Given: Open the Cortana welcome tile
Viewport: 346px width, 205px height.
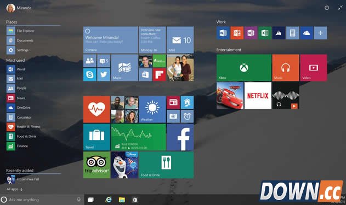Looking at the screenshot, I should click(111, 40).
